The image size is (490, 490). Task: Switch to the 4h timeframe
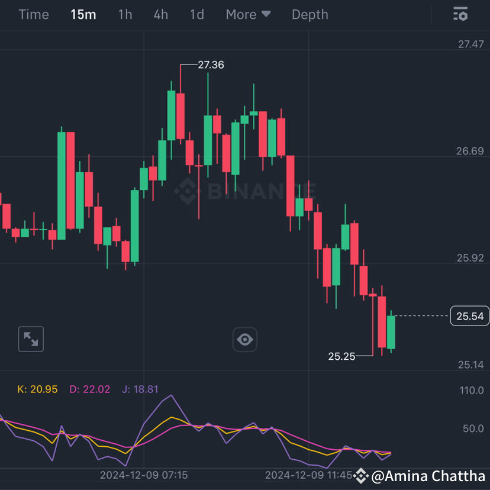pos(160,14)
